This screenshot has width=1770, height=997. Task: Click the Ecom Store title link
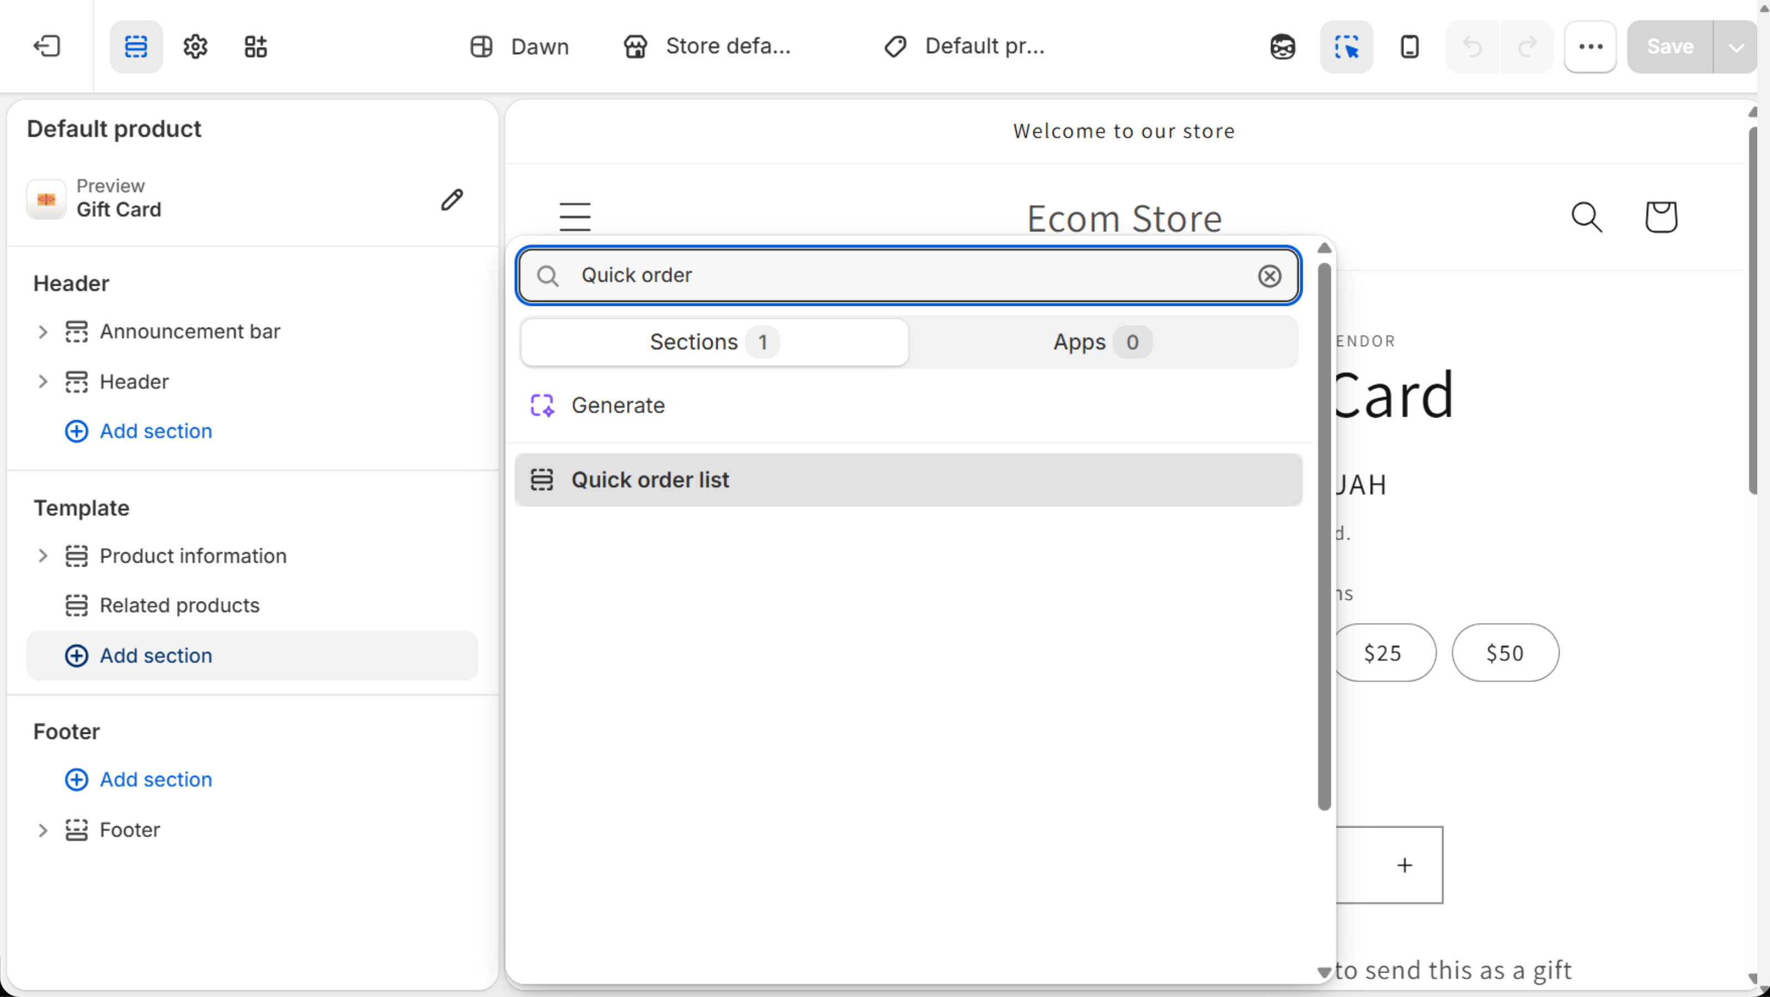coord(1124,218)
